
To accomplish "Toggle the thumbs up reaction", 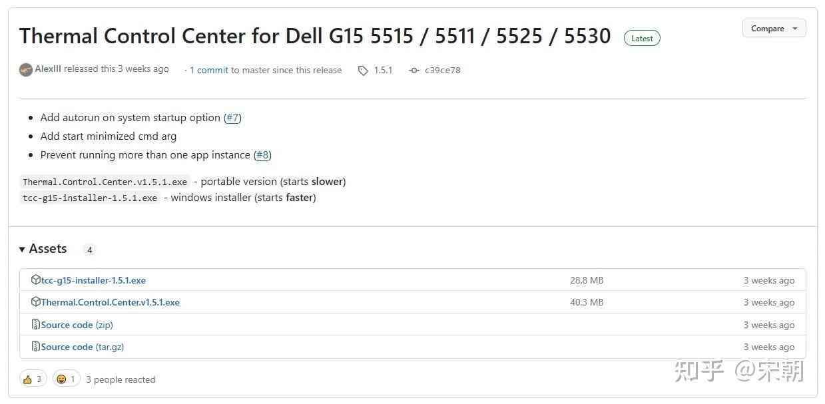I will pos(33,379).
